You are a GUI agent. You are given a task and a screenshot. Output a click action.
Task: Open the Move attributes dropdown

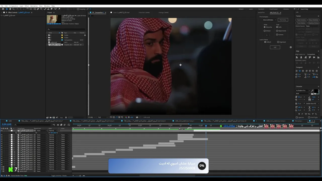tap(269, 20)
